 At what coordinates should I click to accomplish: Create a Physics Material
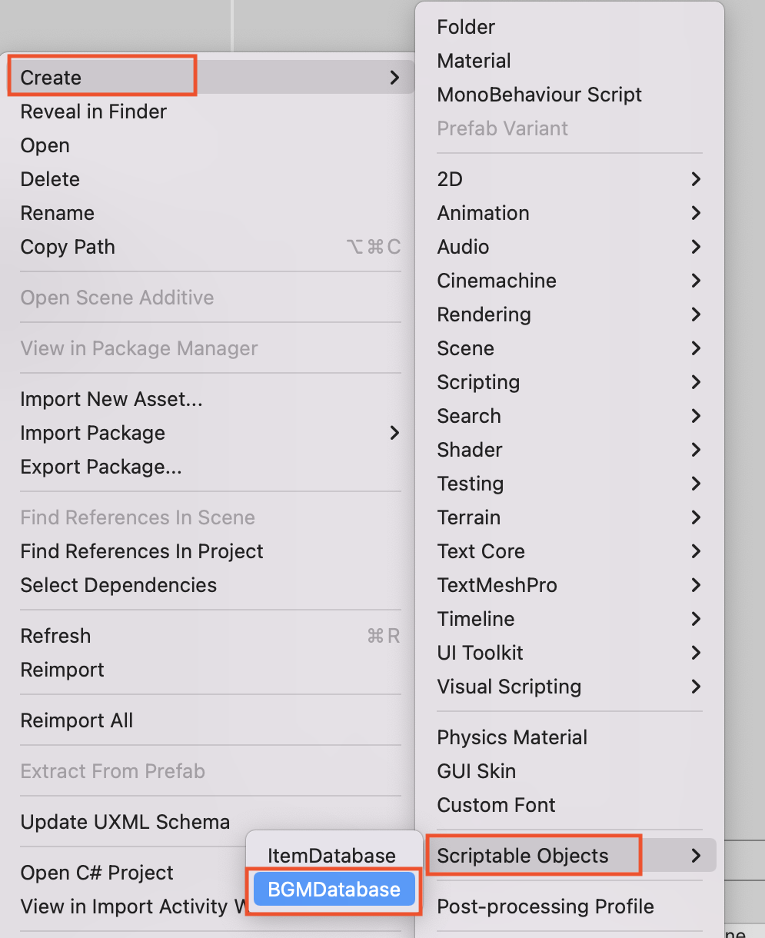(x=512, y=737)
